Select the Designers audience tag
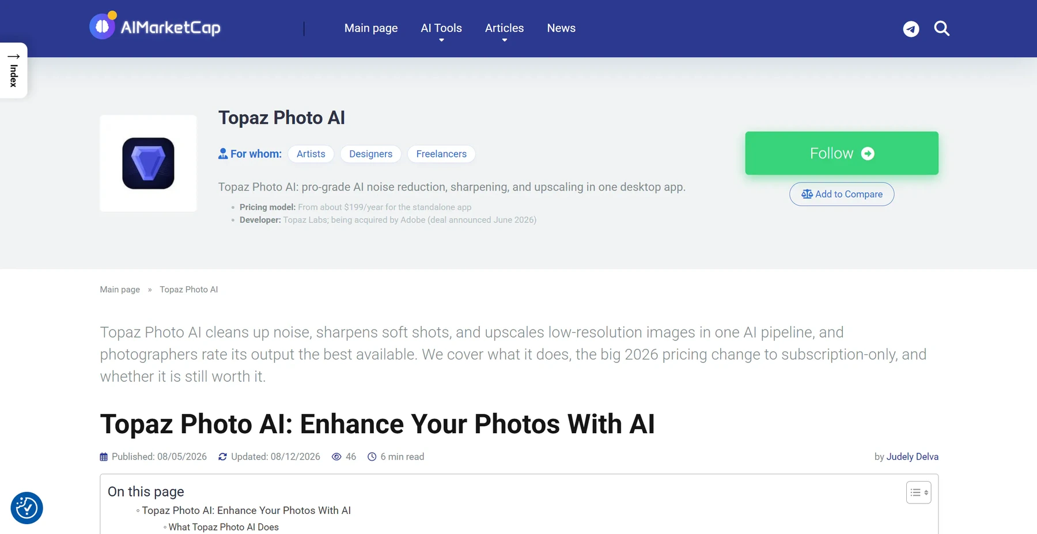Viewport: 1037px width, 534px height. (x=370, y=154)
